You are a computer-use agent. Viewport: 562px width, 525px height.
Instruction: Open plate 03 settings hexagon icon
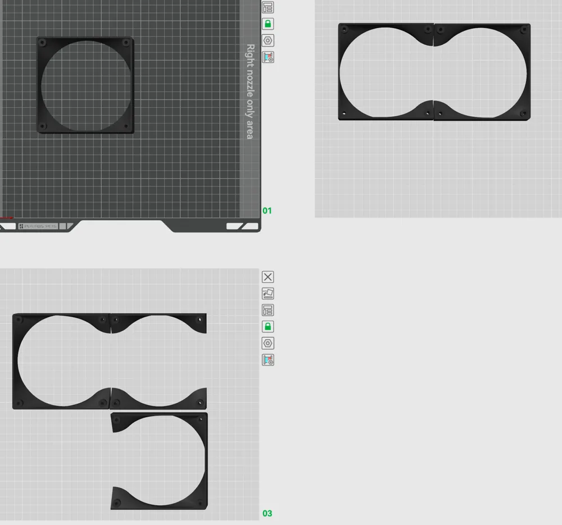tap(268, 343)
